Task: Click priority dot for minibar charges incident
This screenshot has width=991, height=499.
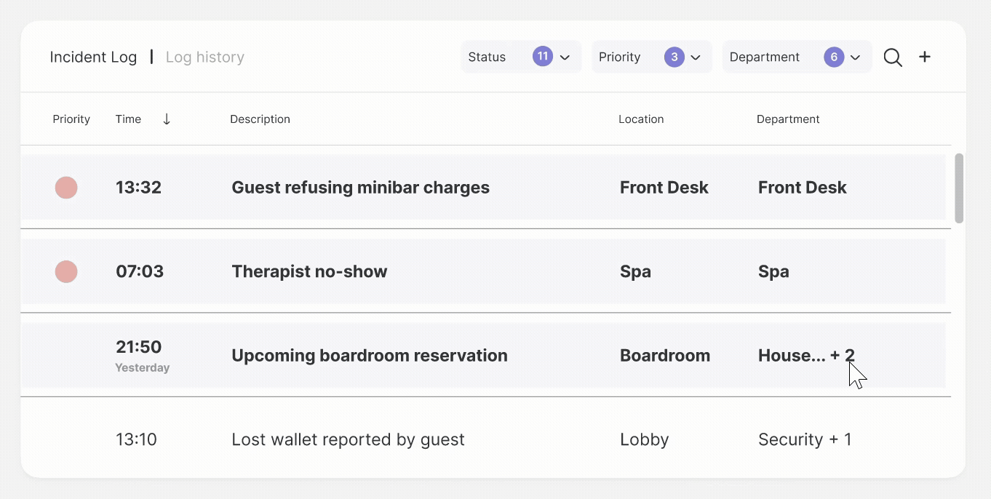Action: click(x=66, y=188)
